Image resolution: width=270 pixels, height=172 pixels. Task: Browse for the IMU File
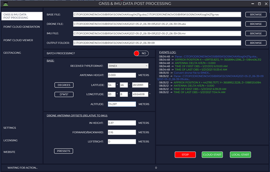pos(256,33)
